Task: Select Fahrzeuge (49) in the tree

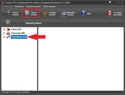Action: [x=18, y=33]
